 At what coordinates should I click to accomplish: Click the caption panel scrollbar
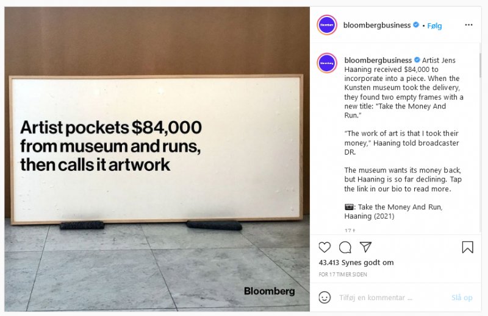pyautogui.click(x=479, y=65)
